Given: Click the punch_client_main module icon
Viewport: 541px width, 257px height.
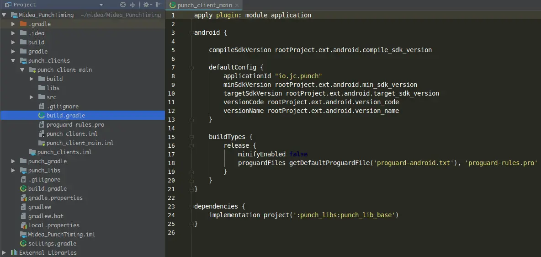Looking at the screenshot, I should [32, 70].
